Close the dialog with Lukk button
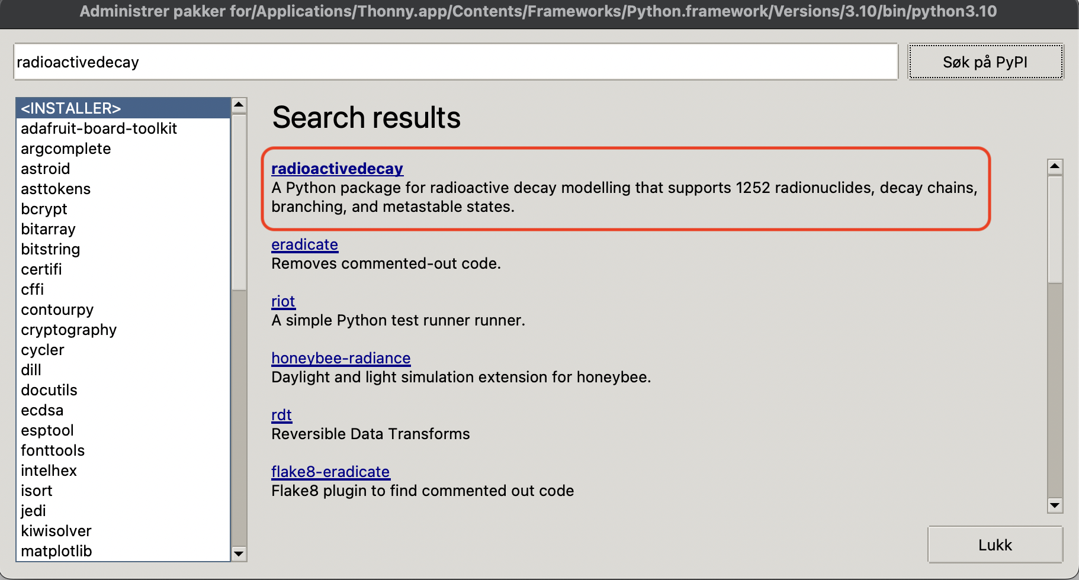Image resolution: width=1079 pixels, height=580 pixels. tap(995, 544)
